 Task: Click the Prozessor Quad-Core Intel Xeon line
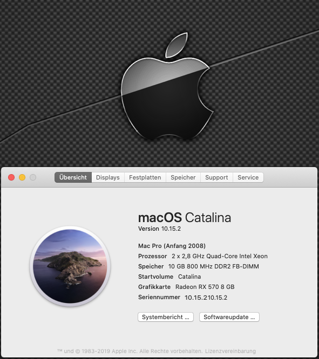click(x=203, y=256)
